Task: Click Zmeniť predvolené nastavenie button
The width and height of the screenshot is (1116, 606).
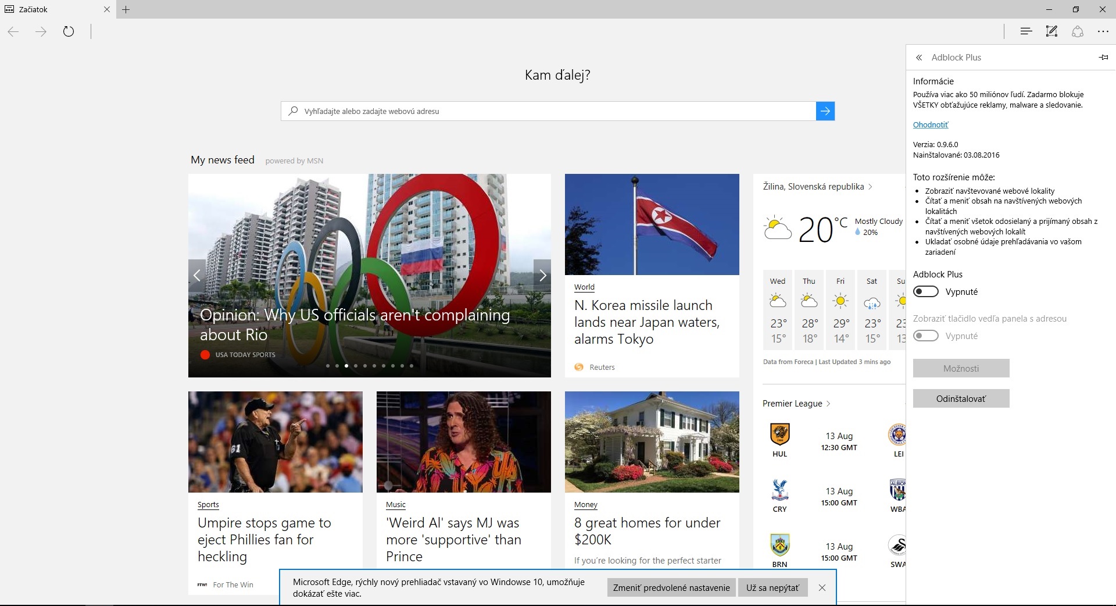Action: click(671, 587)
